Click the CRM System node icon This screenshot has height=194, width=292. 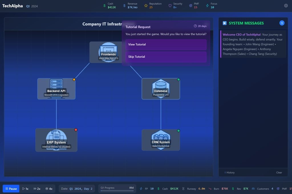pyautogui.click(x=161, y=137)
